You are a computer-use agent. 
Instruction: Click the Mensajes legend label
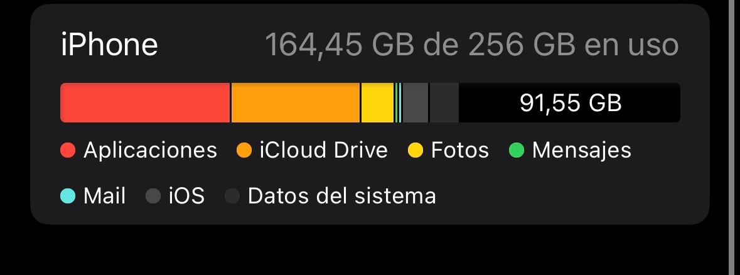tap(581, 151)
